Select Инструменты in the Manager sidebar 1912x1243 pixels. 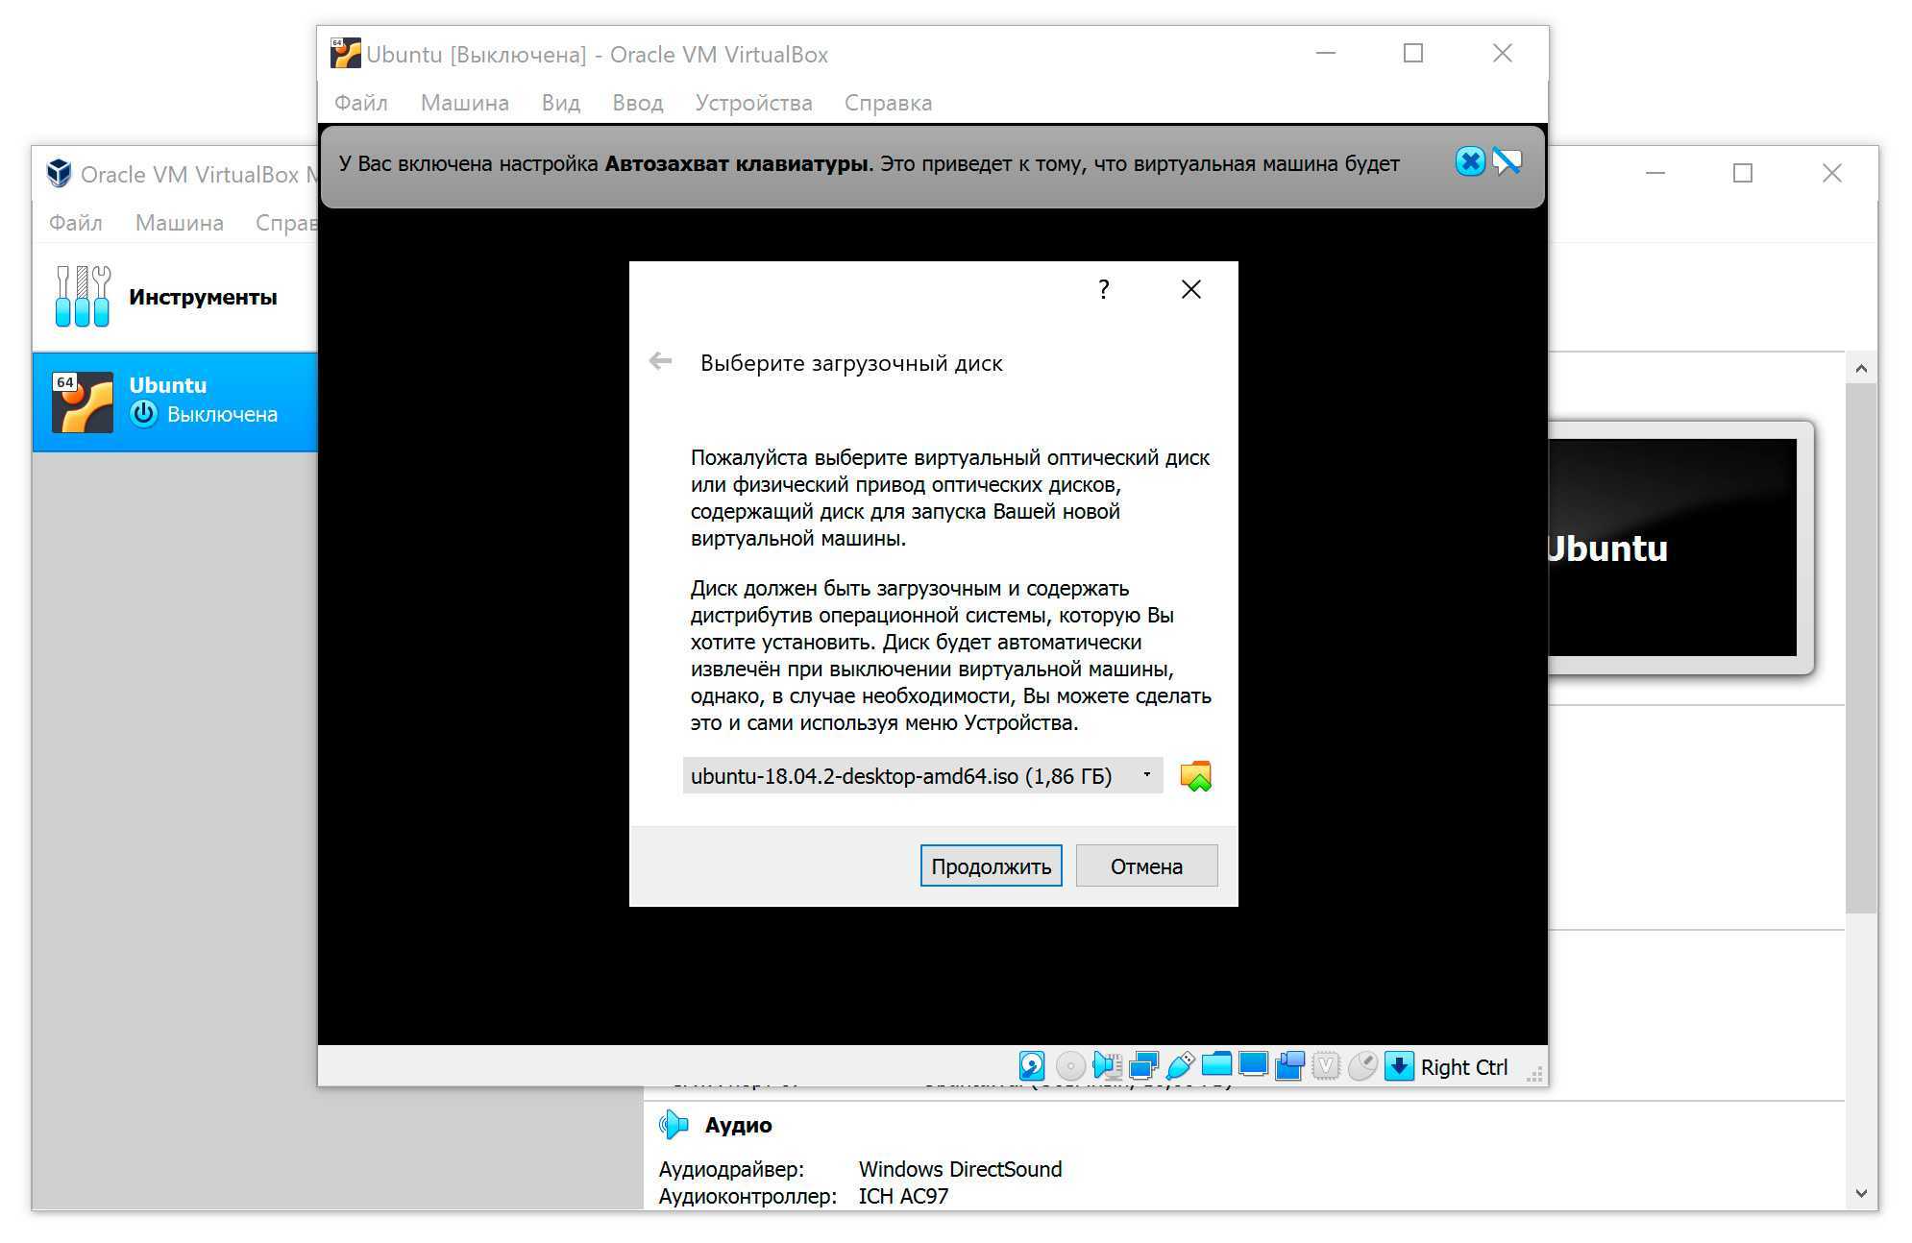click(x=175, y=297)
